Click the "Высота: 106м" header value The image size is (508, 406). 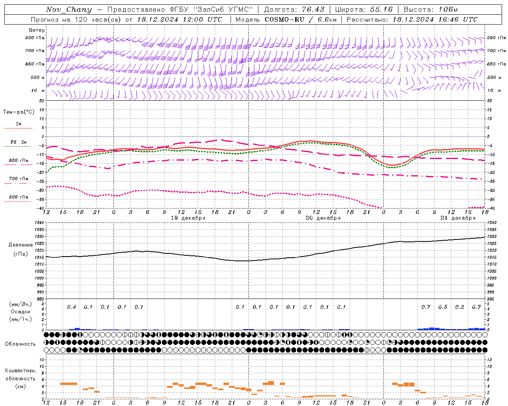[x=431, y=10]
